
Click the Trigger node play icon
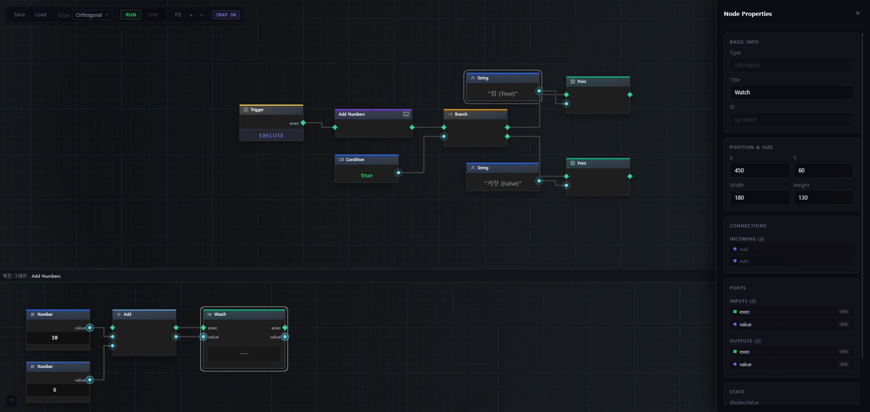pyautogui.click(x=246, y=110)
